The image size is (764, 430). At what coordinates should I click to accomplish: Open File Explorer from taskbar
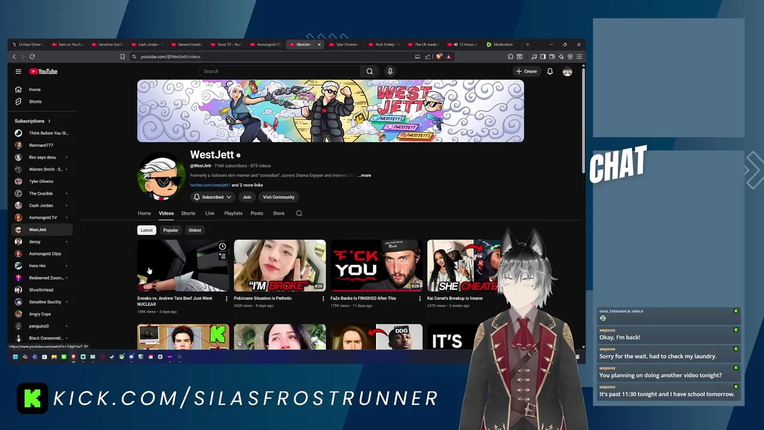(54, 357)
